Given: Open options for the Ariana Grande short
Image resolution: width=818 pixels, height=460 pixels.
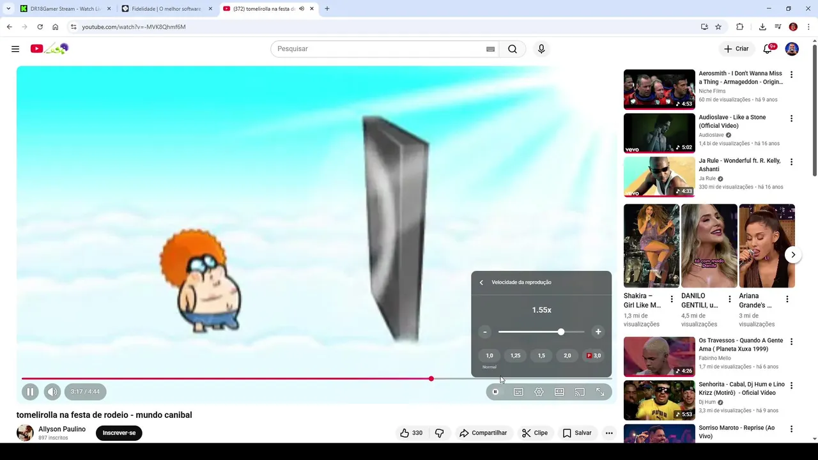Looking at the screenshot, I should (787, 299).
